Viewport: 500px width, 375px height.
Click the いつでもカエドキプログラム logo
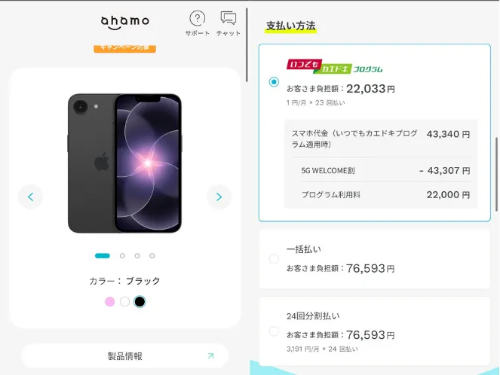pyautogui.click(x=335, y=66)
